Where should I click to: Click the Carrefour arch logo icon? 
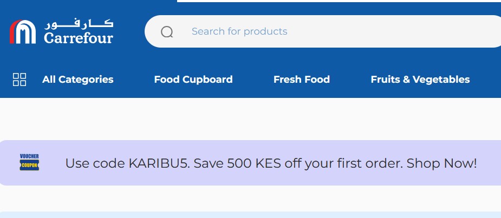tap(22, 31)
